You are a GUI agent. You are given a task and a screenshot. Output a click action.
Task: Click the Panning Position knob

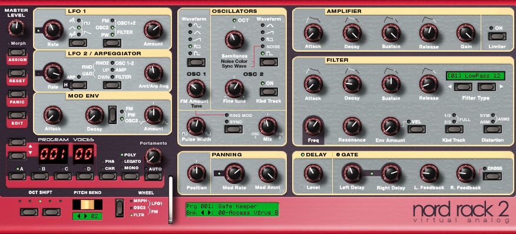click(x=197, y=173)
